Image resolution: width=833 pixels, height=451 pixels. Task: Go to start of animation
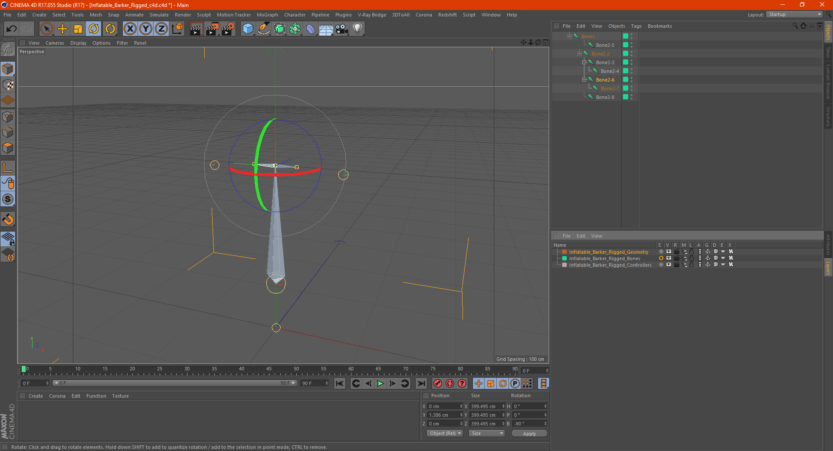click(340, 383)
